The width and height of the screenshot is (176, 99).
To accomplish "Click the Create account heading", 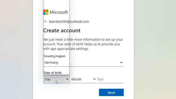I will [62, 31].
